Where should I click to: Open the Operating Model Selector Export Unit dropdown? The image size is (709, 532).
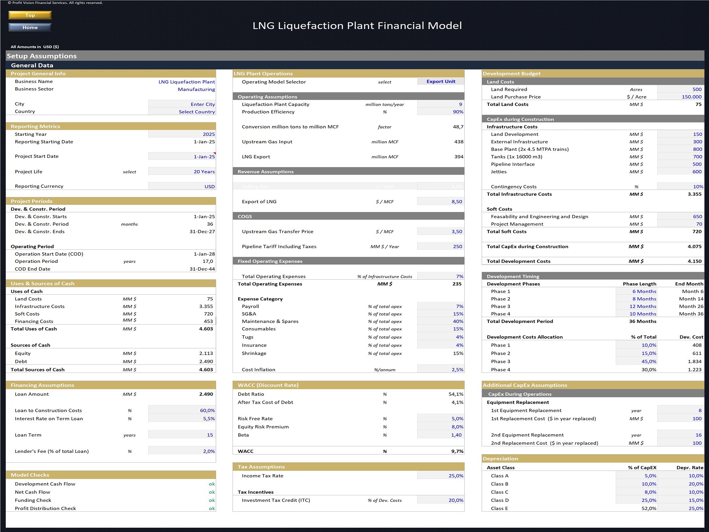point(440,81)
